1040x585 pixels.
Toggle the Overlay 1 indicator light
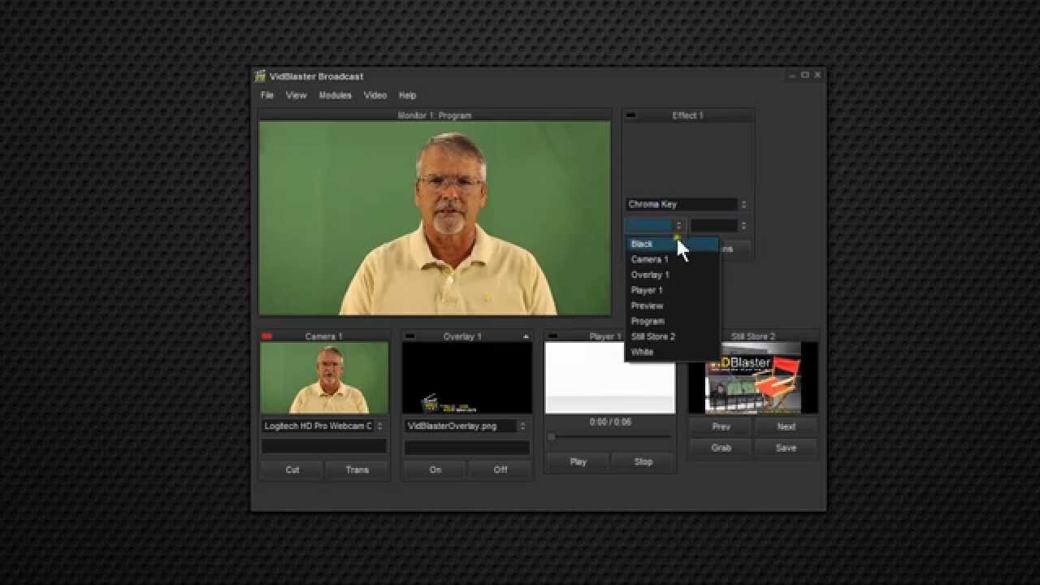pos(409,336)
